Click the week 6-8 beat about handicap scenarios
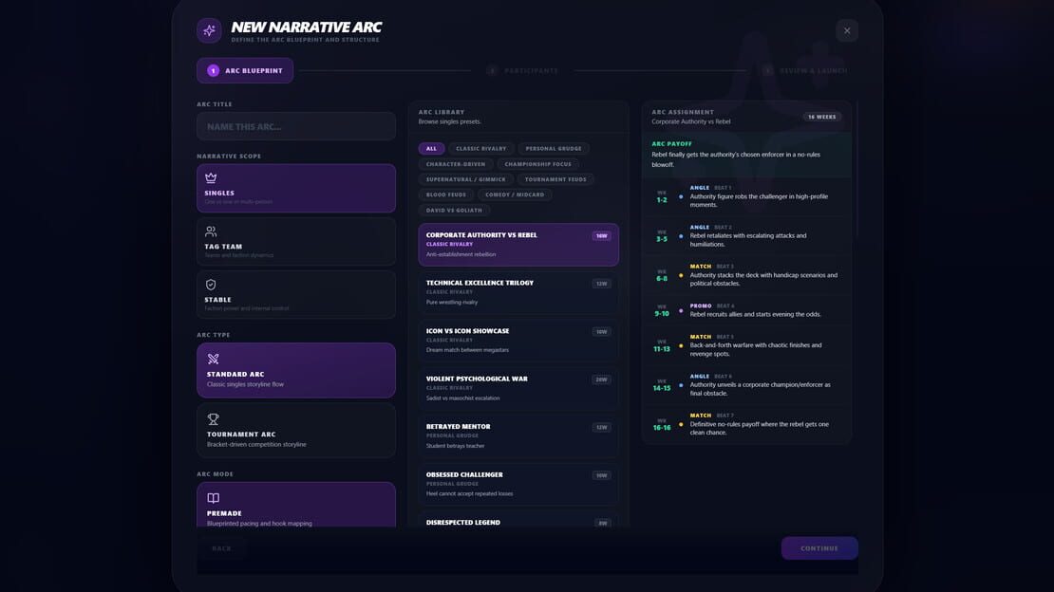The height and width of the screenshot is (592, 1054). coord(746,275)
